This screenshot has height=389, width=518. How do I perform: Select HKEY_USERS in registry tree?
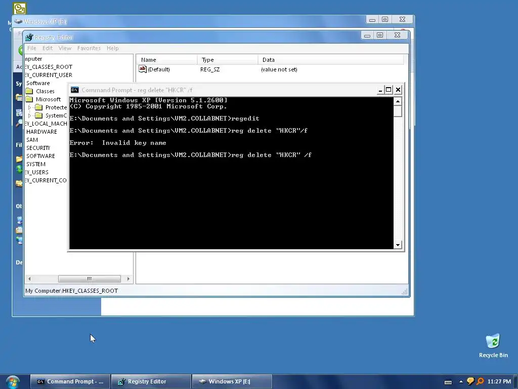click(37, 172)
